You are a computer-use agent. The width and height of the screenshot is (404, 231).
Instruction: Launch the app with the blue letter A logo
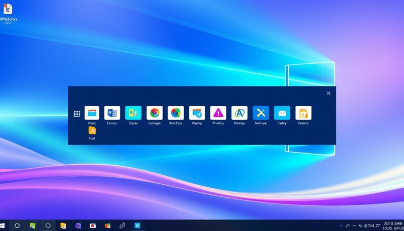(239, 113)
